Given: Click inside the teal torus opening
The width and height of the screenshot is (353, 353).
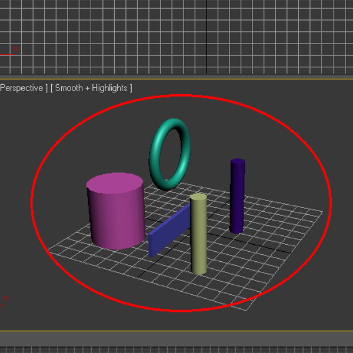Looking at the screenshot, I should click(169, 153).
